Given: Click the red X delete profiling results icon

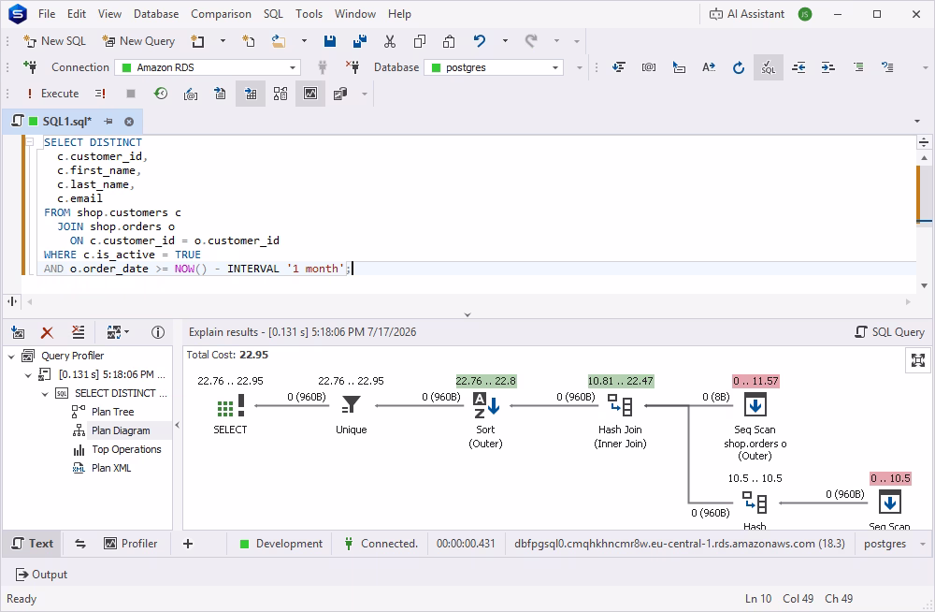Looking at the screenshot, I should 47,332.
